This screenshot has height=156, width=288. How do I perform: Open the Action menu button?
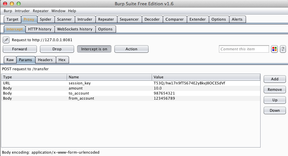pos(131,49)
